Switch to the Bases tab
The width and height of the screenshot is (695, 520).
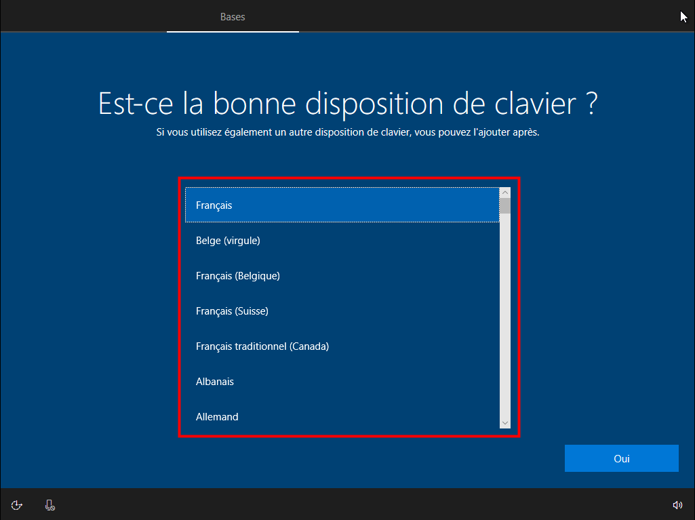[233, 17]
